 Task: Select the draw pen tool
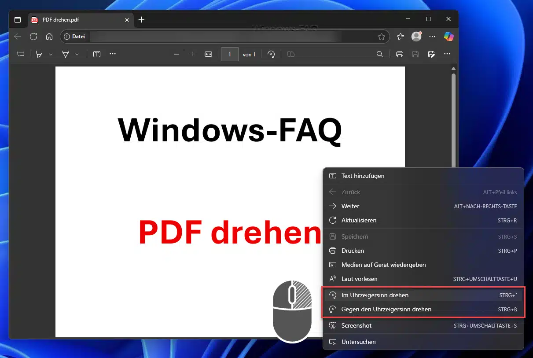point(66,54)
